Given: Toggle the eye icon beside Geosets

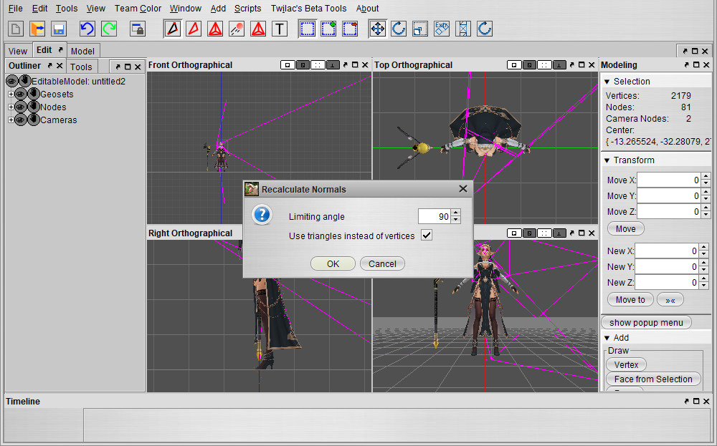Looking at the screenshot, I should pyautogui.click(x=21, y=94).
